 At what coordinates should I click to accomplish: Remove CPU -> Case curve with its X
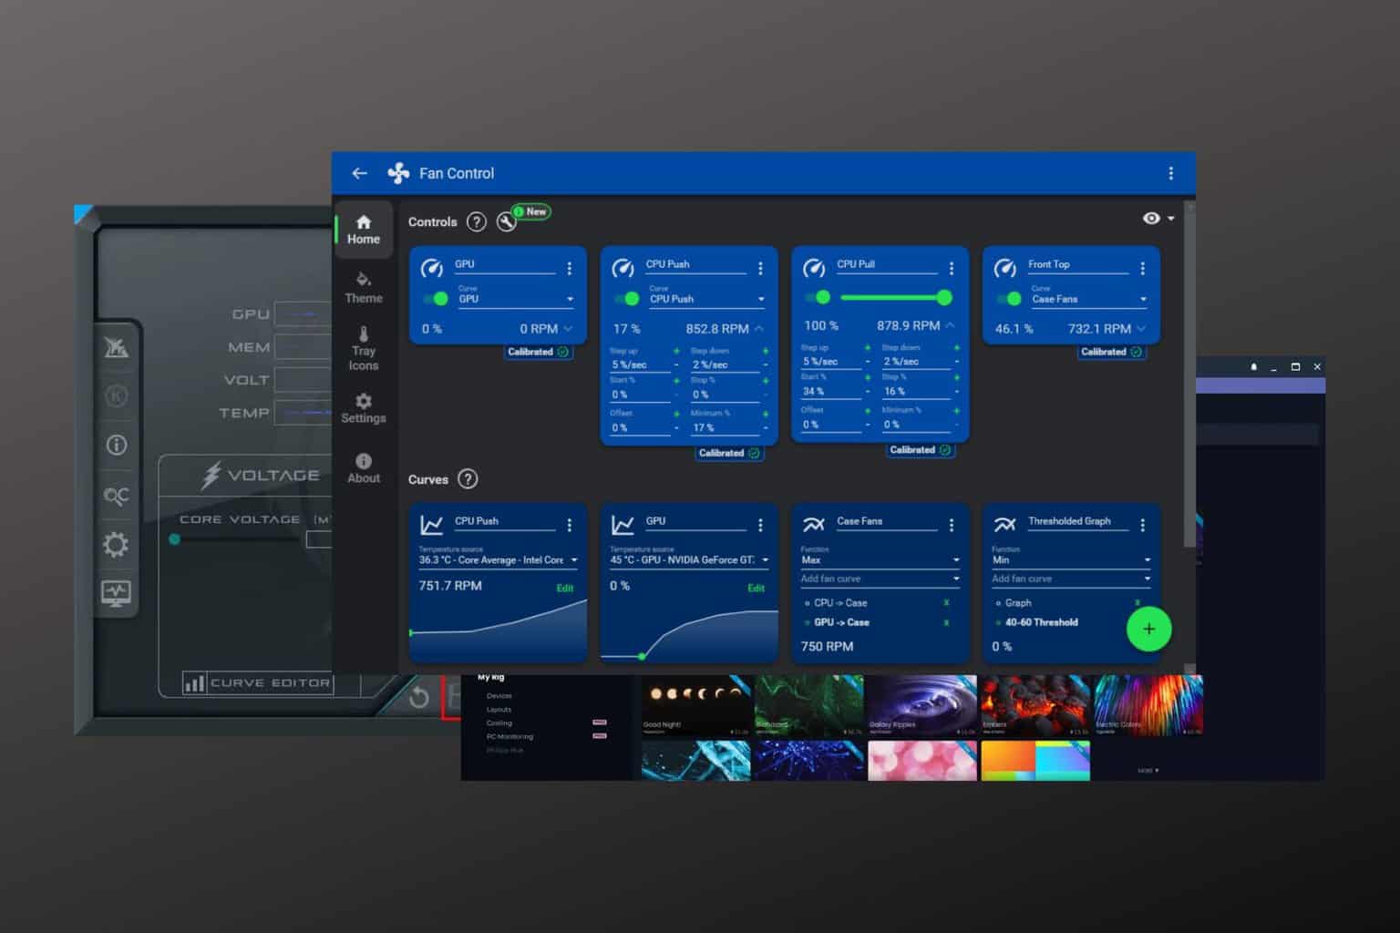(x=946, y=603)
